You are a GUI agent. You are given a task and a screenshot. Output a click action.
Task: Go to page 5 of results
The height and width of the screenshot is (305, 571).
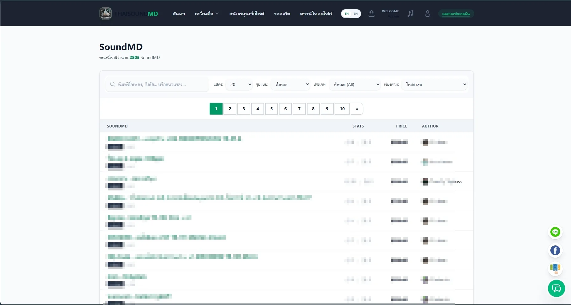click(271, 109)
